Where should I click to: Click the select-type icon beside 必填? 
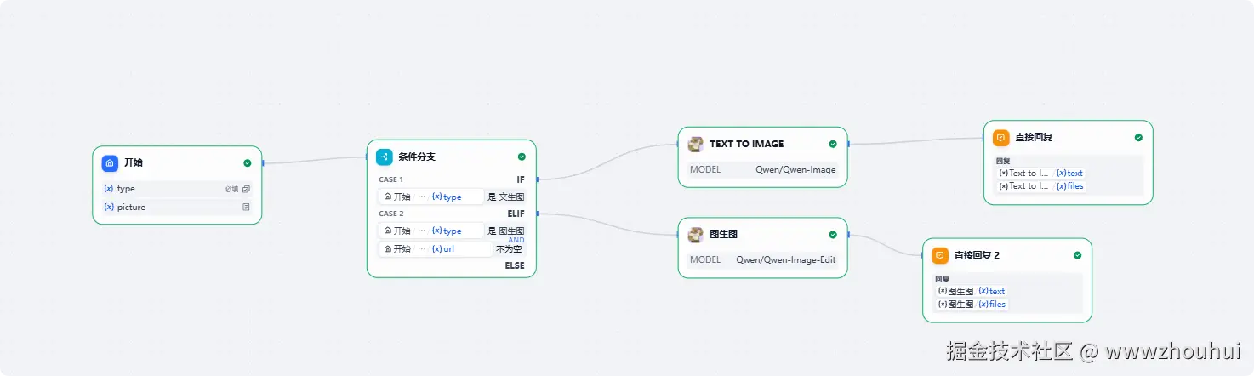[x=246, y=189]
